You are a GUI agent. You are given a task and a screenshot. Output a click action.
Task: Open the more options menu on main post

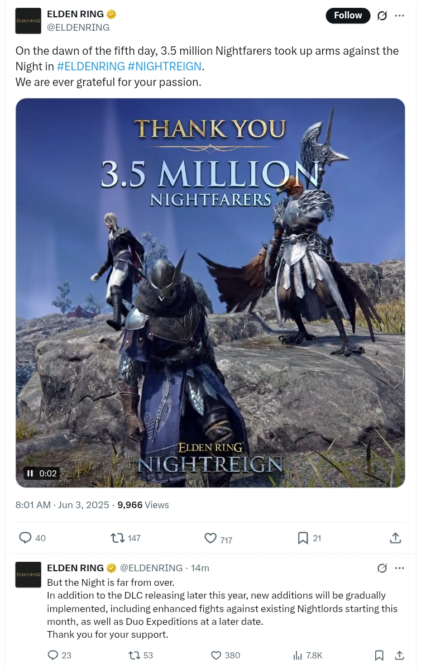coord(400,16)
